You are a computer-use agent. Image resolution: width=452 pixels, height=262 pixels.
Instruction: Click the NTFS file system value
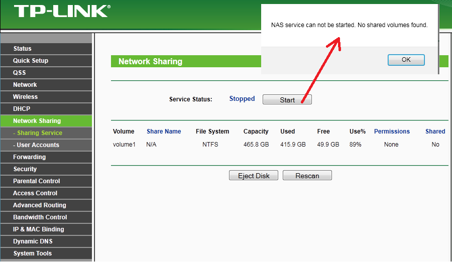[210, 145]
